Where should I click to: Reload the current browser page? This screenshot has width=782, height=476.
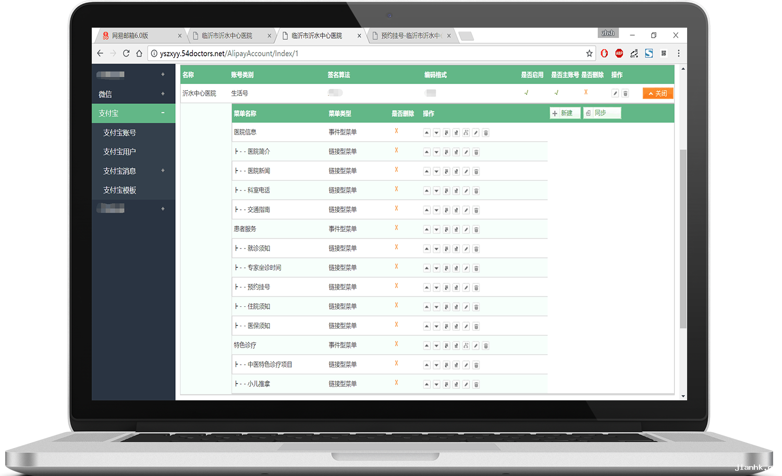(126, 53)
